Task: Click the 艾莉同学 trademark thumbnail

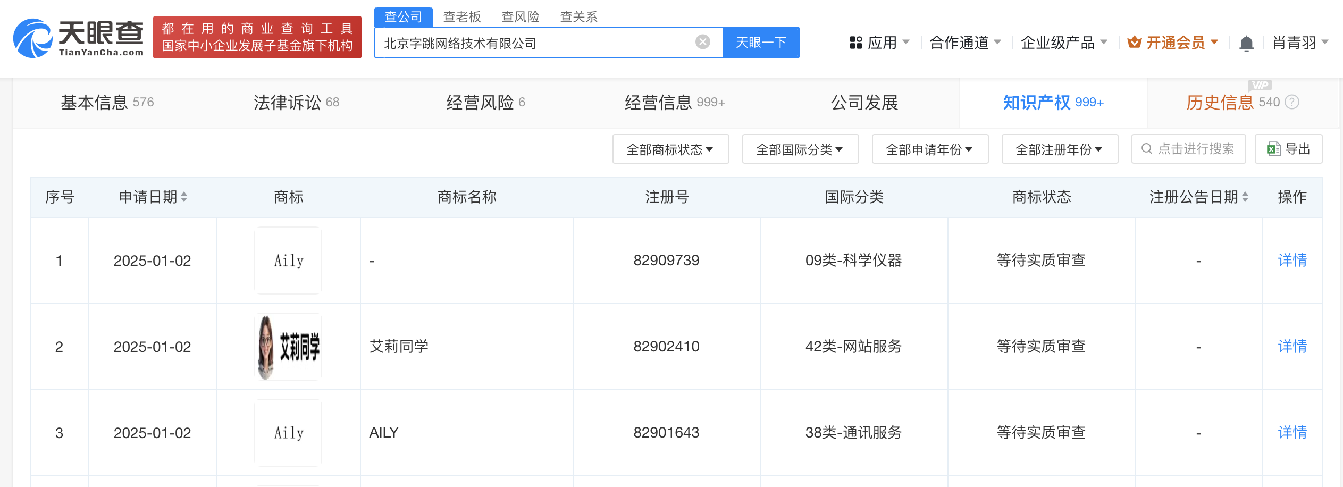Action: pos(288,346)
